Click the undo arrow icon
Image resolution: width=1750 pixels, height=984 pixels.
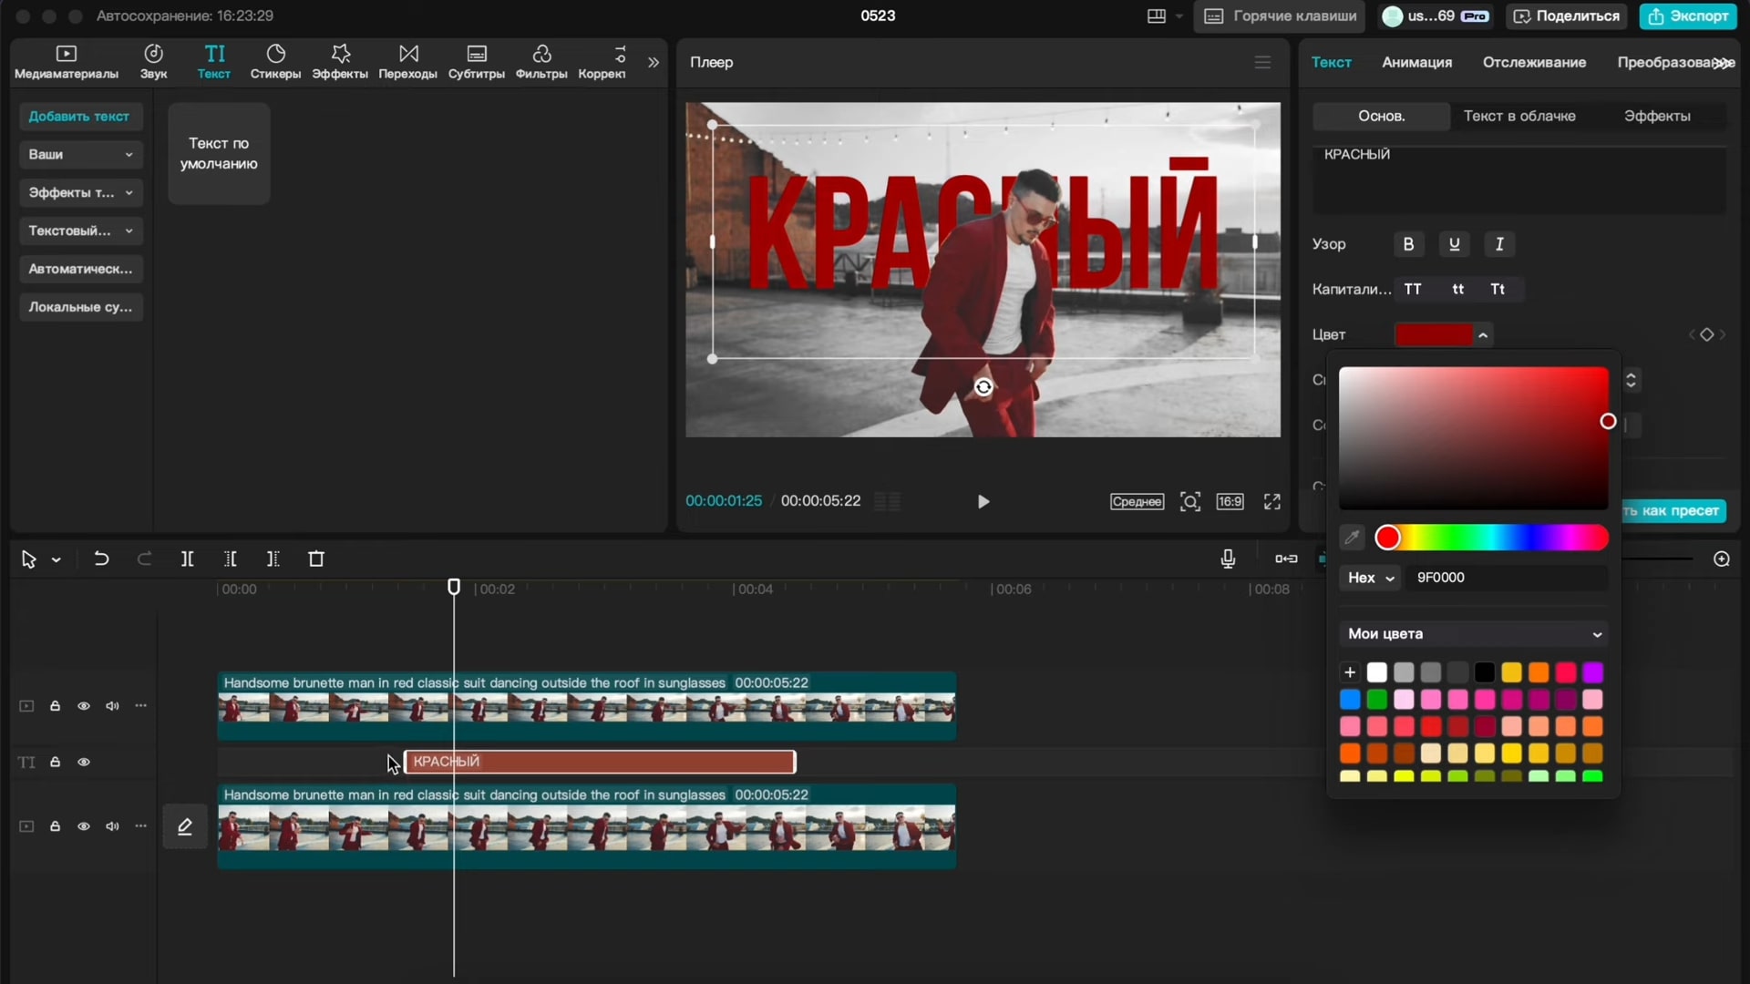coord(101,559)
